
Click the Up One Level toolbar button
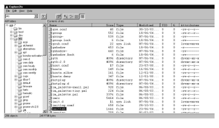[x=44, y=16]
